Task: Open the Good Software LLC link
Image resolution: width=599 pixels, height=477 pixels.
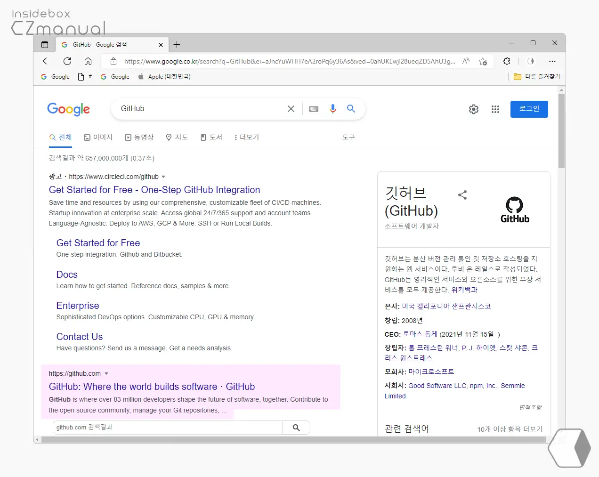Action: pos(437,386)
